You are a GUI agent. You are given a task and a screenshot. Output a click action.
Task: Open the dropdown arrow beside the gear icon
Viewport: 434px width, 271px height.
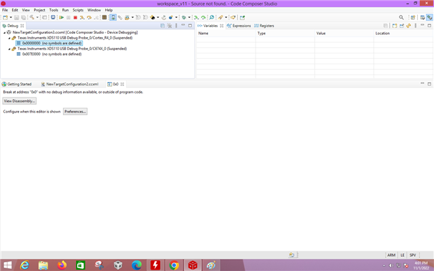coord(189,18)
